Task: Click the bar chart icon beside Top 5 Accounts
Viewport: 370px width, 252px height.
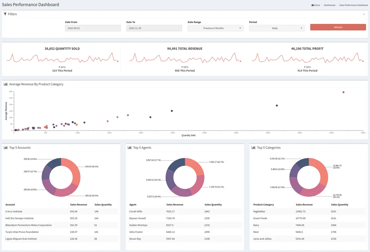Action: tap(6, 148)
